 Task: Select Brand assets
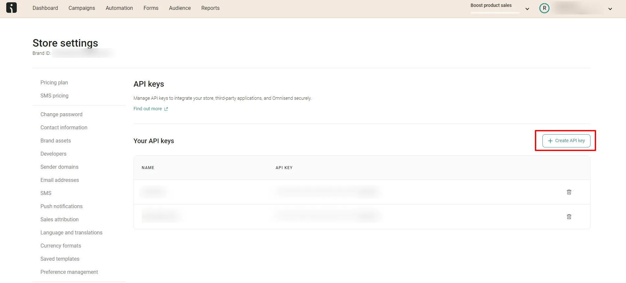click(x=56, y=141)
